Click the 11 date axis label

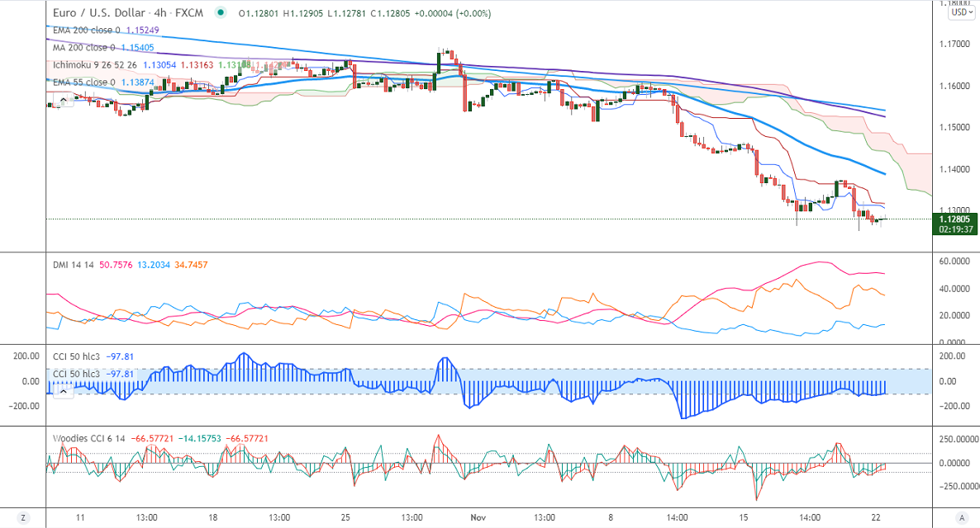(x=80, y=517)
